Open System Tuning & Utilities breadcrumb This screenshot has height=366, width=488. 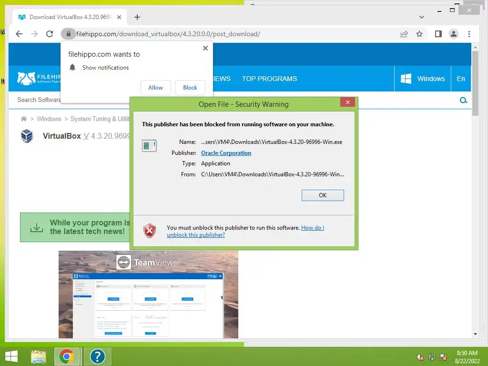pyautogui.click(x=100, y=119)
